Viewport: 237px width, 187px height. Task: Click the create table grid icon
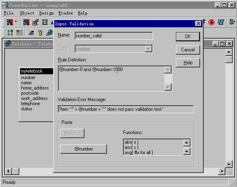click(x=31, y=33)
